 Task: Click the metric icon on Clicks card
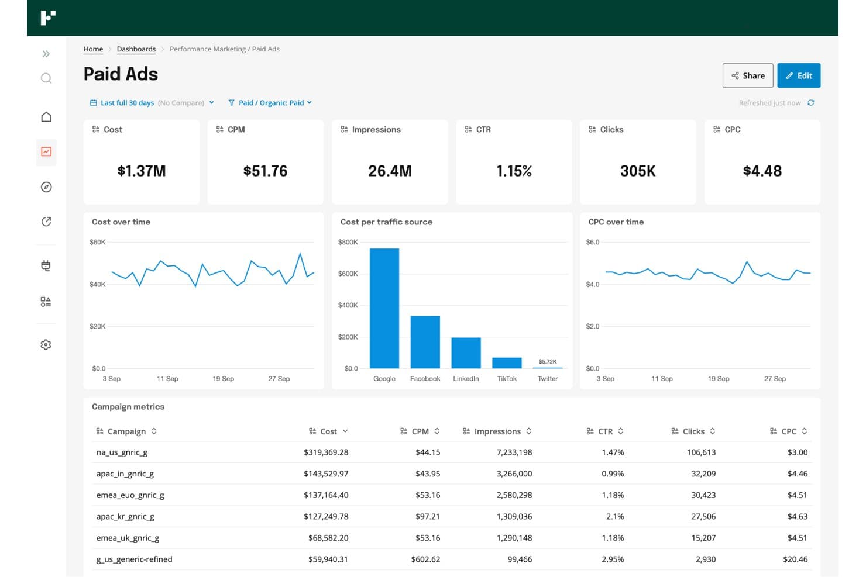coord(592,130)
